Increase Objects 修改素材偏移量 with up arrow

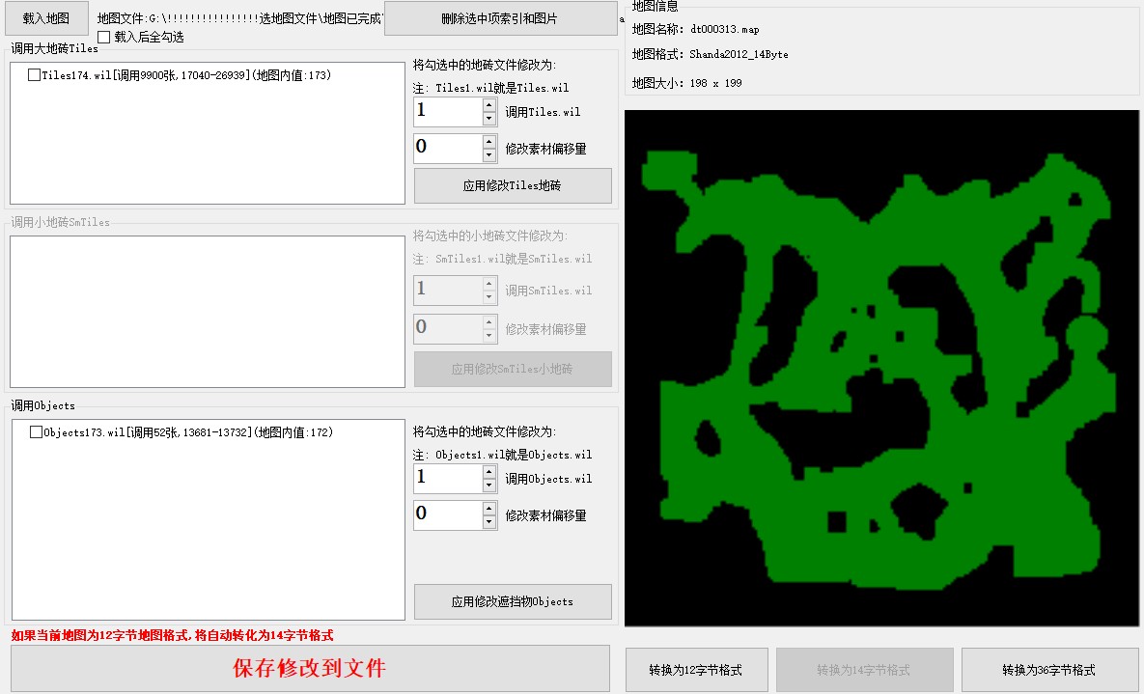489,508
